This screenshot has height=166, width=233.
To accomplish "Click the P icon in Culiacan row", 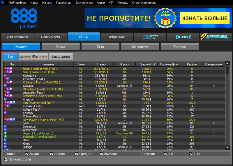I will point(11,82).
